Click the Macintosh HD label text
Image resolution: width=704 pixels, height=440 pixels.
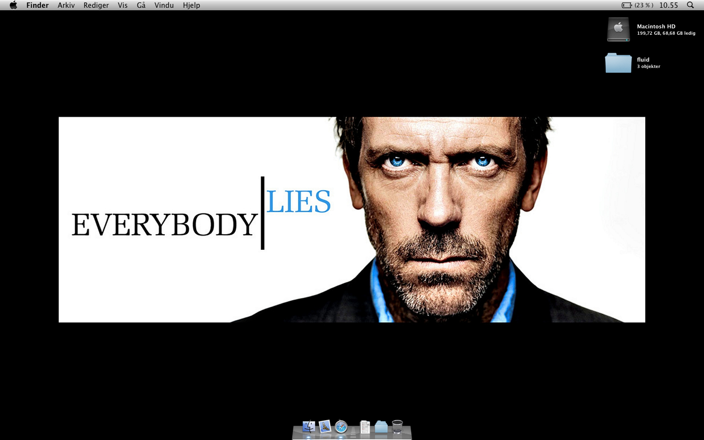click(x=656, y=26)
